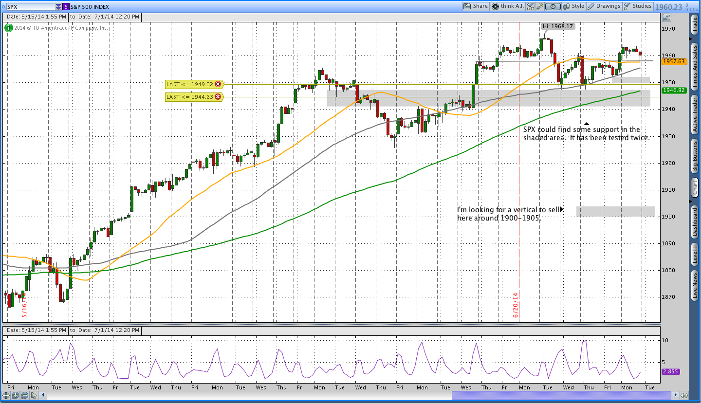Image resolution: width=701 pixels, height=404 pixels.
Task: Click the expand right axis double-arrow icon
Action: (684, 395)
